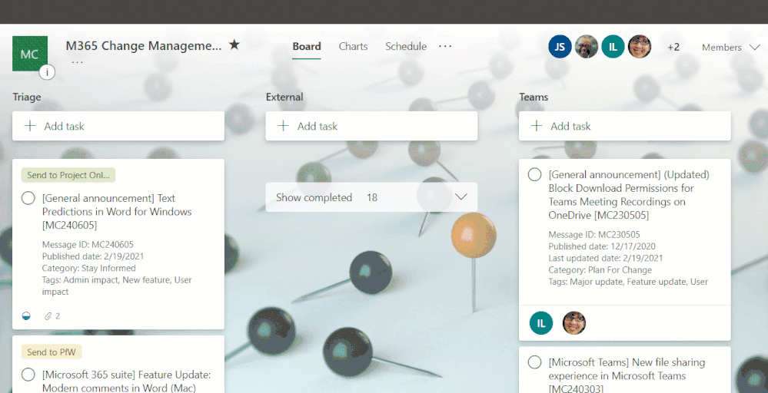The width and height of the screenshot is (768, 393).
Task: Mark Modern comments in Word task complete
Action: [28, 375]
